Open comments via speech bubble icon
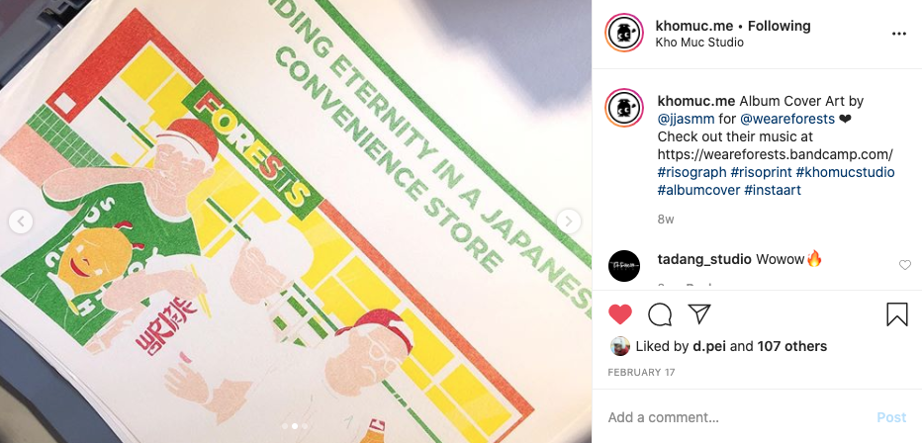This screenshot has height=443, width=922. point(660,314)
